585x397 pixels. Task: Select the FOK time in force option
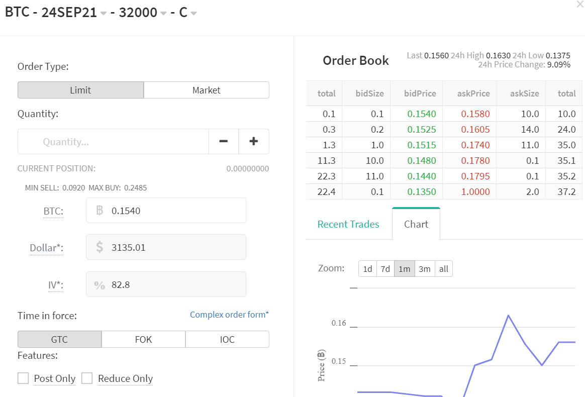[143, 339]
